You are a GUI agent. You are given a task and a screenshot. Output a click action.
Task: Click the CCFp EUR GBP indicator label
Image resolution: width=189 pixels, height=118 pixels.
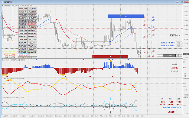click(13, 79)
